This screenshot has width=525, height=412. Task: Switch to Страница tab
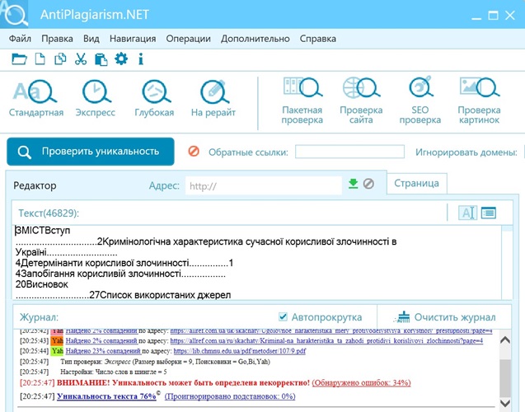tap(416, 184)
